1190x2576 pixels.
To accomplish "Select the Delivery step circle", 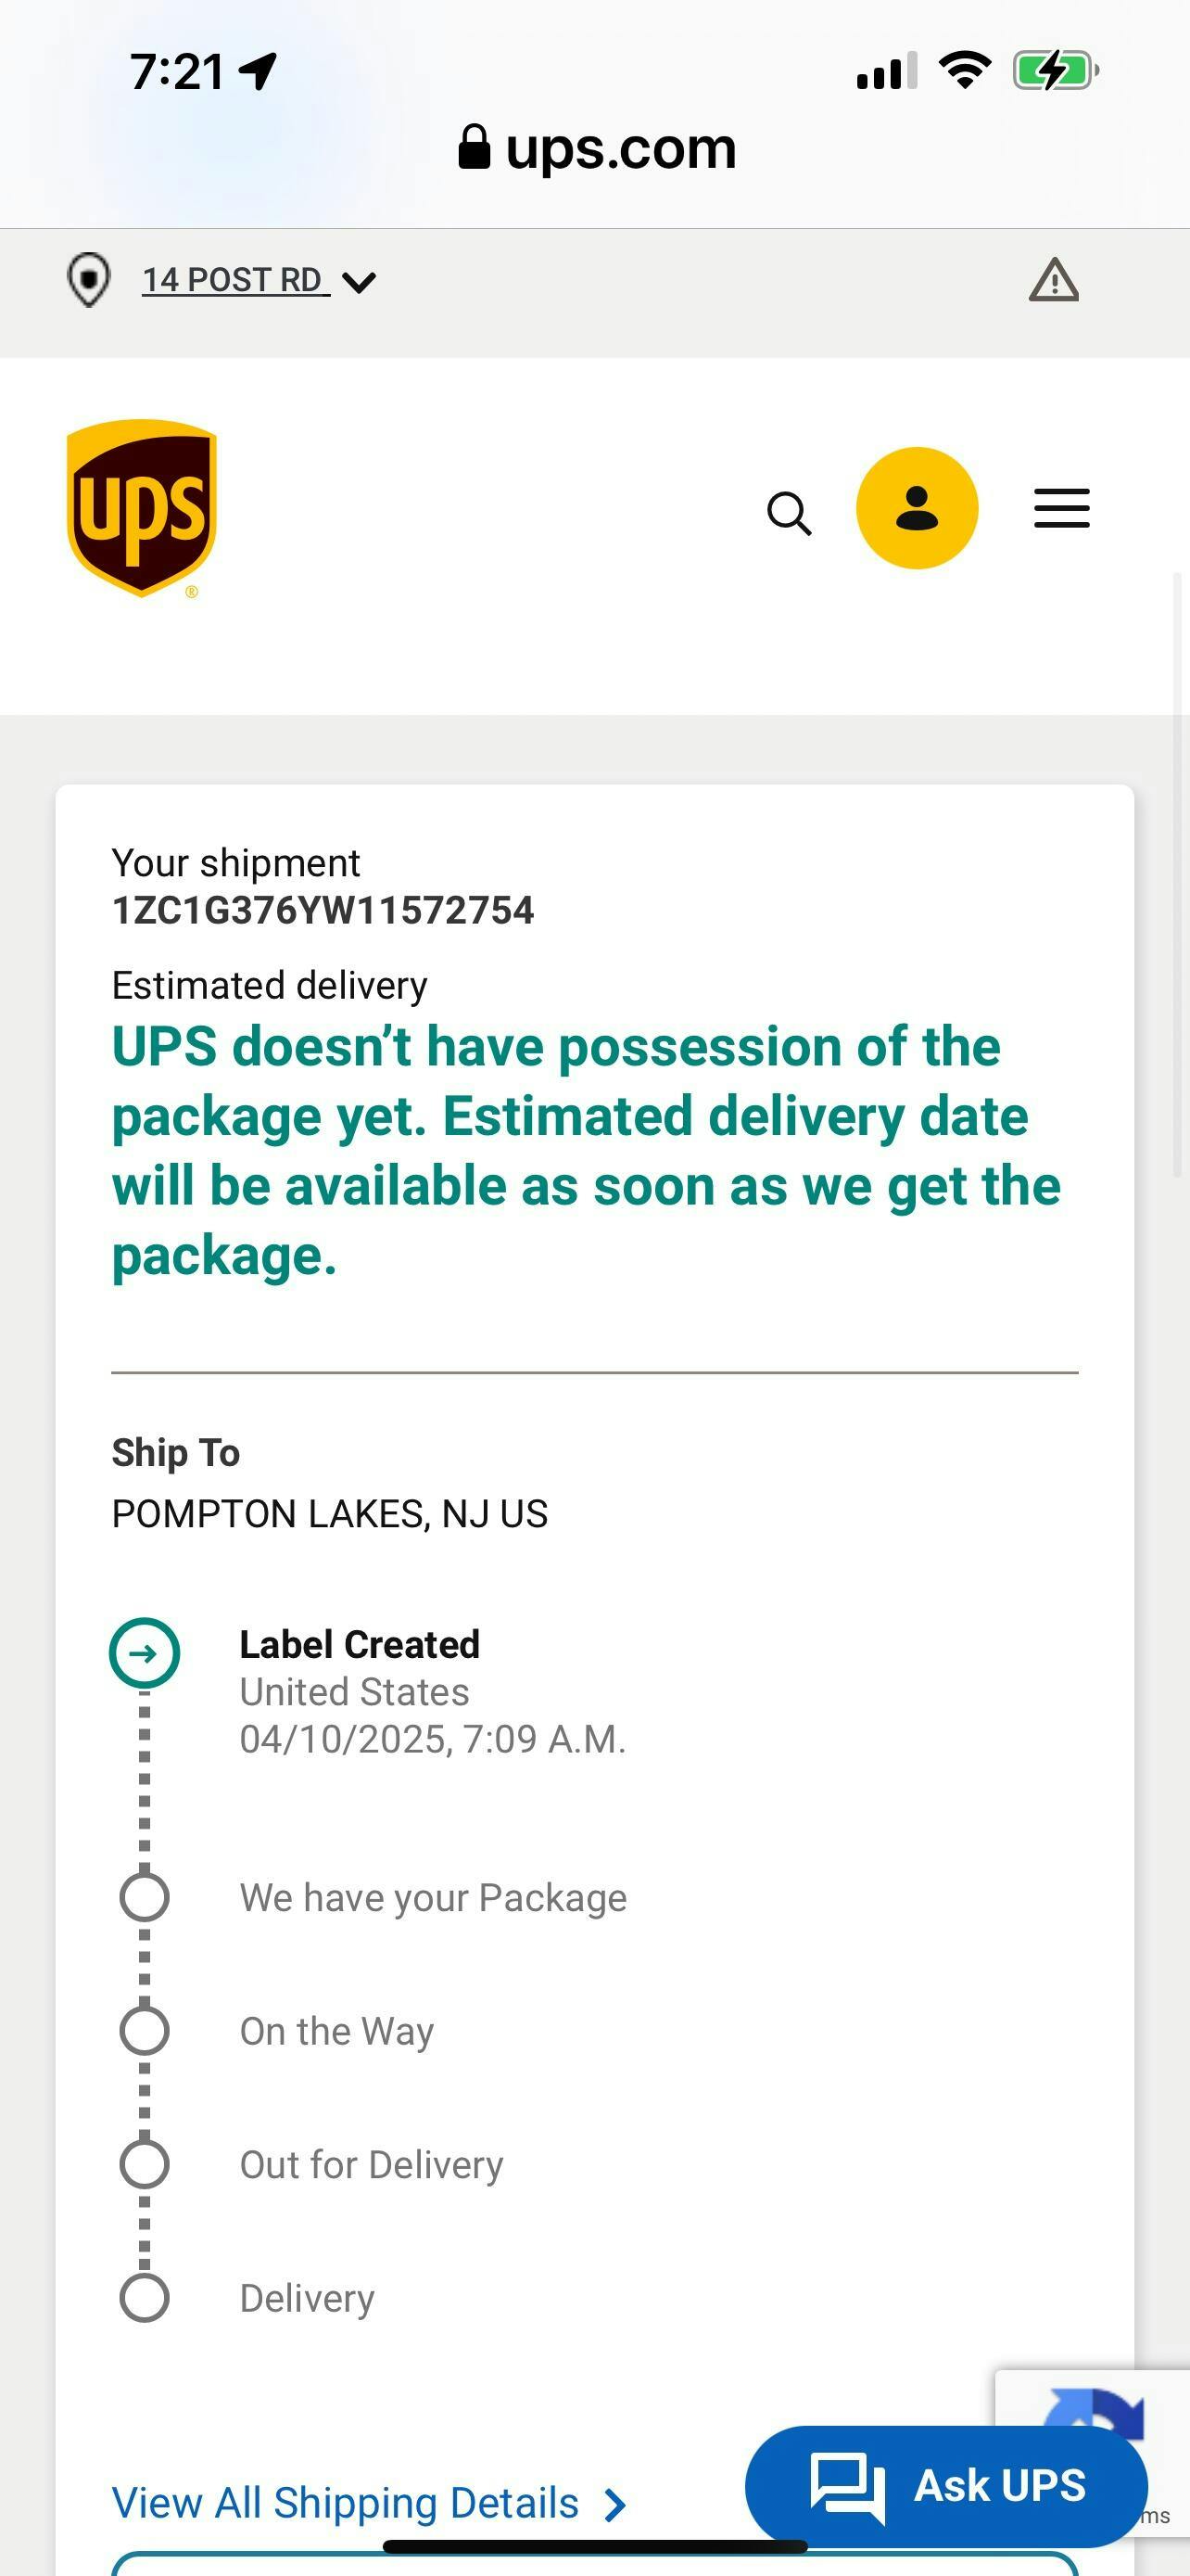I will pos(145,2297).
